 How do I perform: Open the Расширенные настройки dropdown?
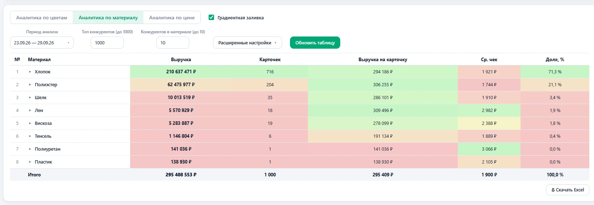click(247, 43)
